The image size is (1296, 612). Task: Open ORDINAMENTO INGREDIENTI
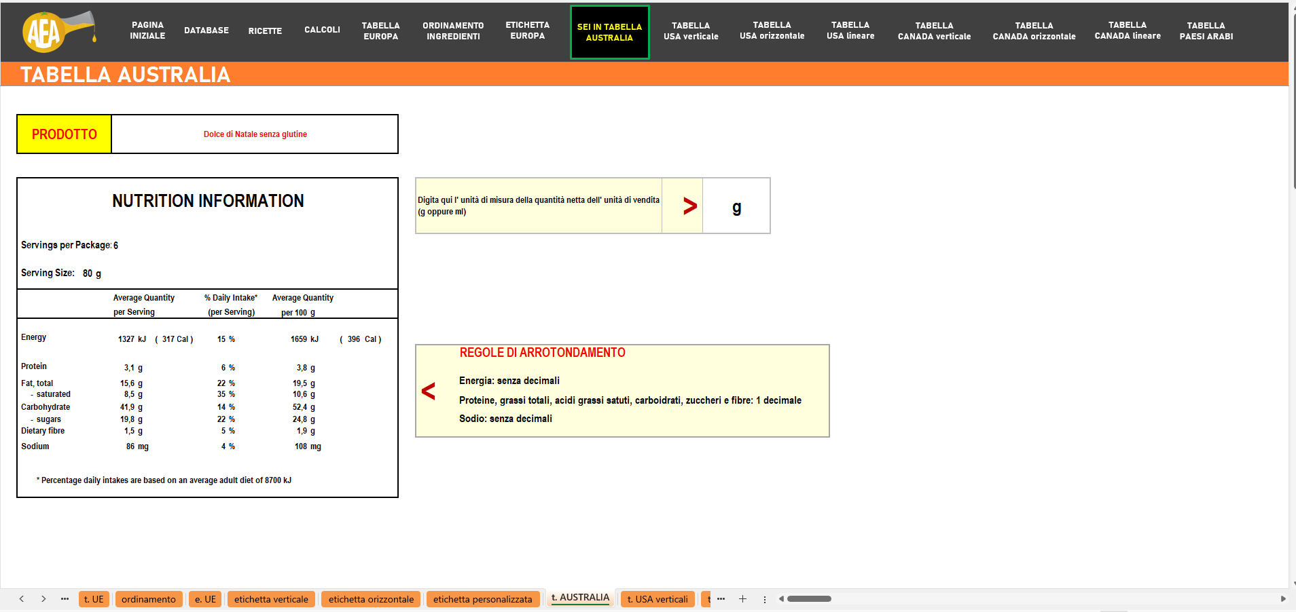click(453, 31)
